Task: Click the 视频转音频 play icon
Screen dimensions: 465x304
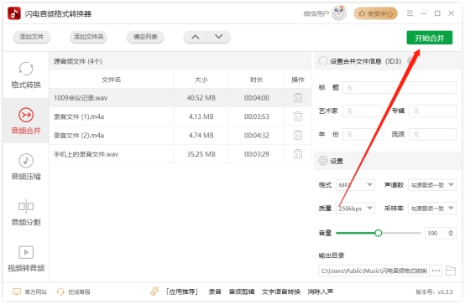Action: pos(26,252)
